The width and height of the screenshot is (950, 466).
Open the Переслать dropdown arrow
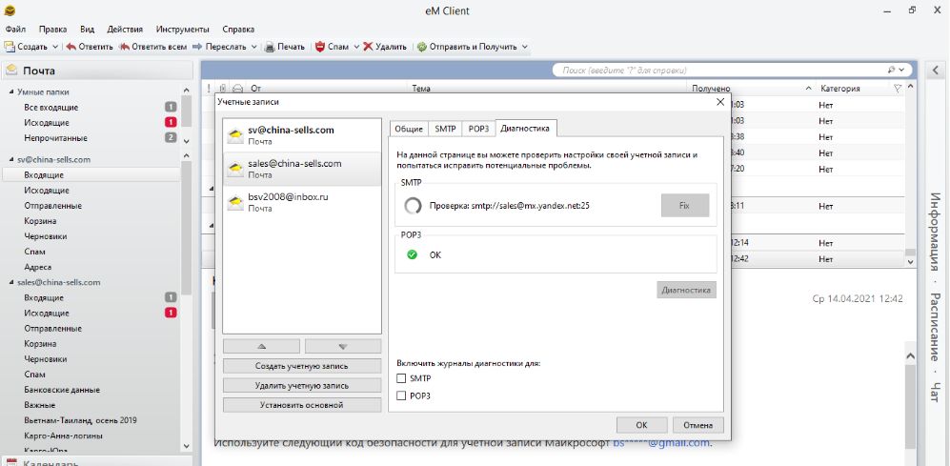pyautogui.click(x=253, y=47)
